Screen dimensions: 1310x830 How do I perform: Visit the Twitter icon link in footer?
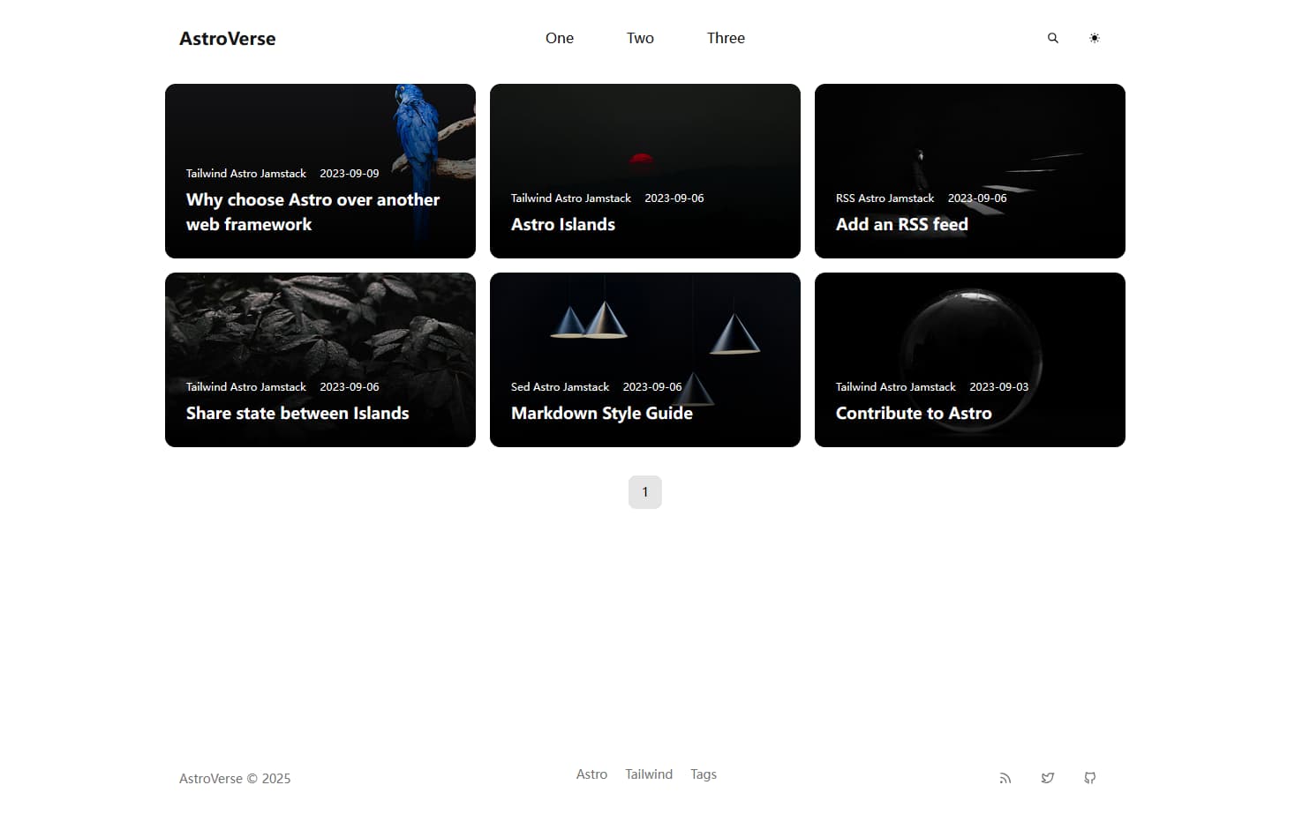coord(1047,778)
